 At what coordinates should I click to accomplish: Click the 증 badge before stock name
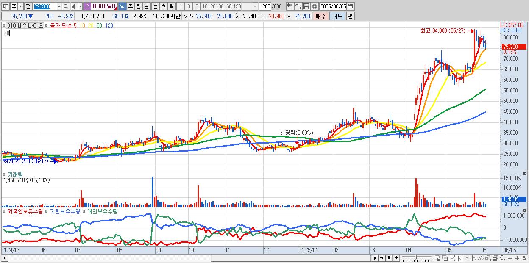87,6
